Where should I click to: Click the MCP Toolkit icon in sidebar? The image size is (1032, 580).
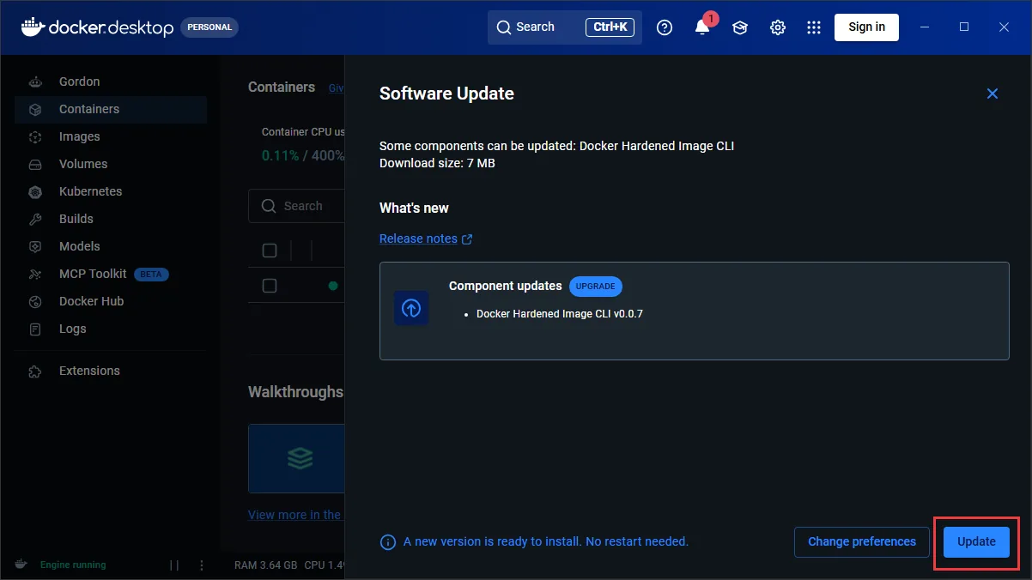[x=35, y=274]
